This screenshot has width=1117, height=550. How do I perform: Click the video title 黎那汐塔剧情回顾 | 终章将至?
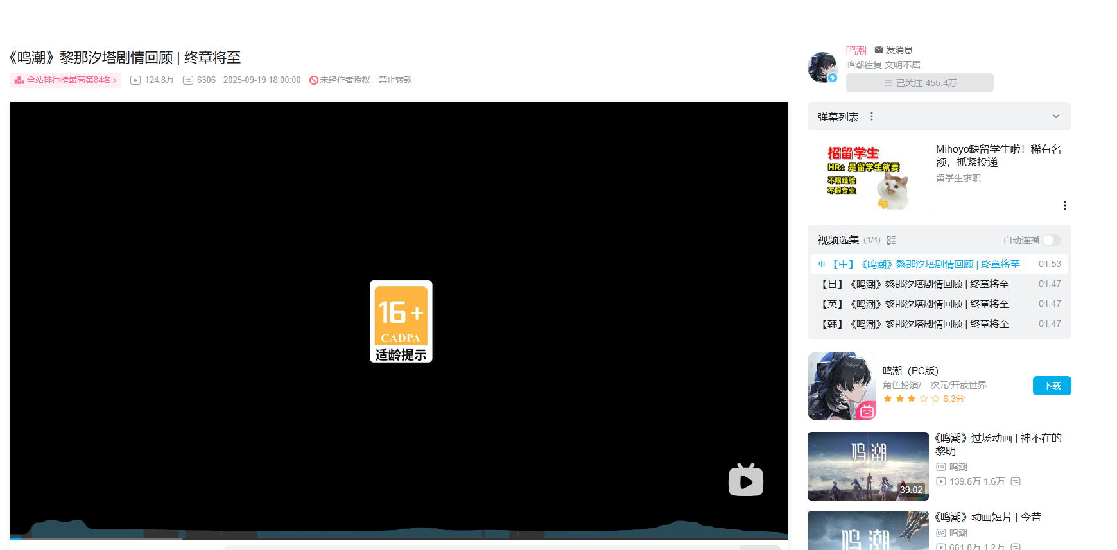coord(126,58)
